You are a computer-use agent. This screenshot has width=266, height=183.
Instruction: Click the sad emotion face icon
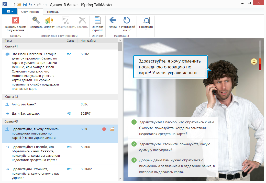[254, 62]
